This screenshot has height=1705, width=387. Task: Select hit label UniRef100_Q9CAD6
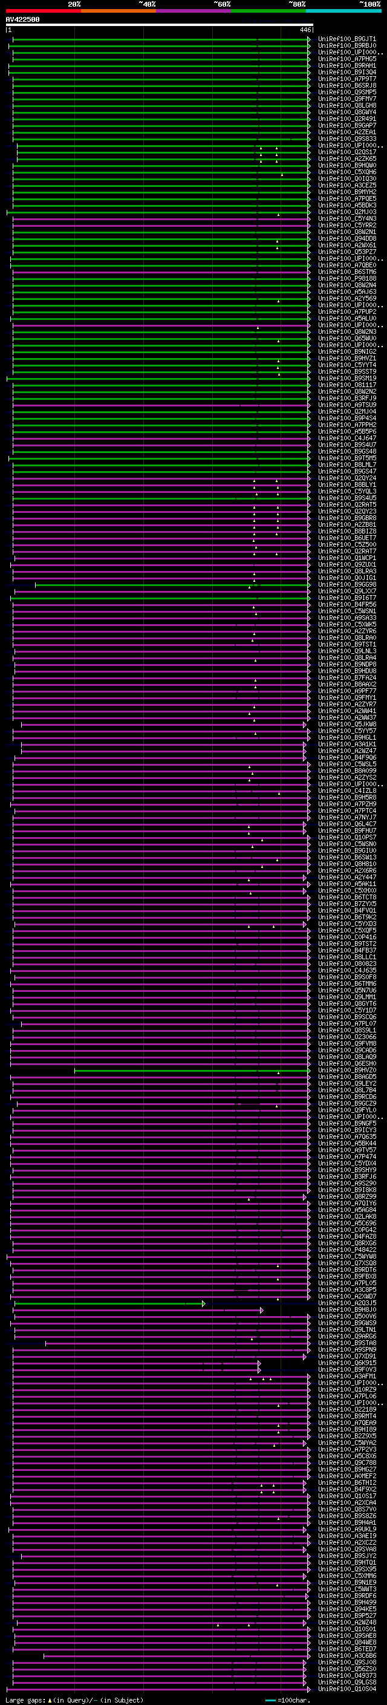[346, 1051]
